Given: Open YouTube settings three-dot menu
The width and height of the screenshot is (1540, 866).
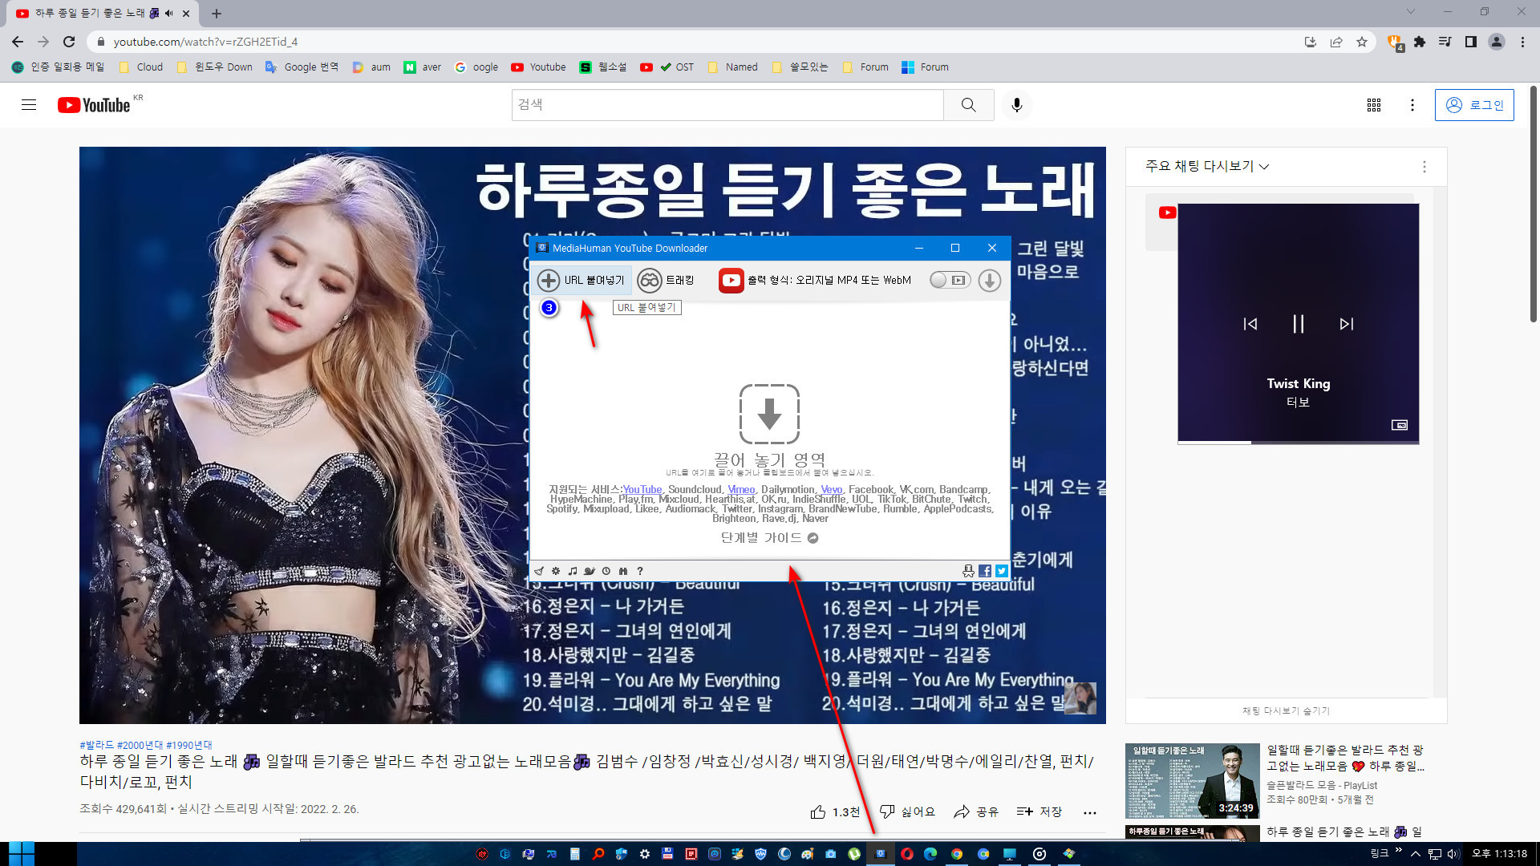Looking at the screenshot, I should pyautogui.click(x=1412, y=105).
